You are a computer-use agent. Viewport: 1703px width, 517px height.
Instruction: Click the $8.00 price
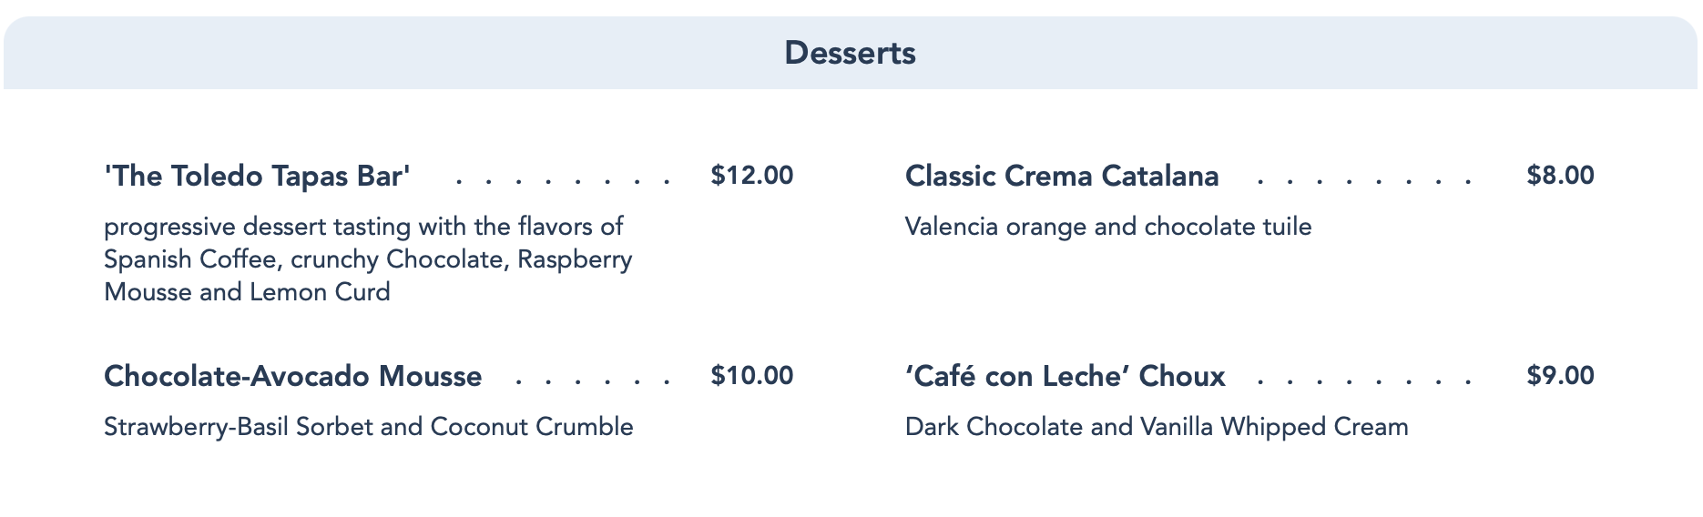pos(1561,175)
